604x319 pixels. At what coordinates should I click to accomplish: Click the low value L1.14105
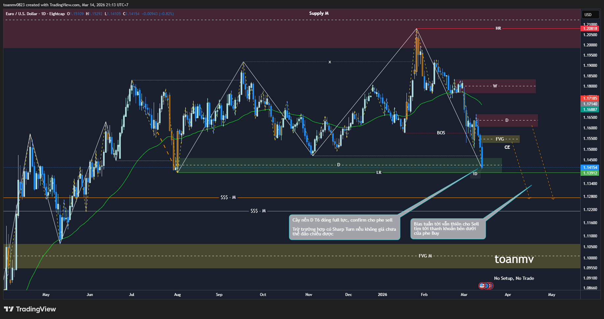coord(113,14)
